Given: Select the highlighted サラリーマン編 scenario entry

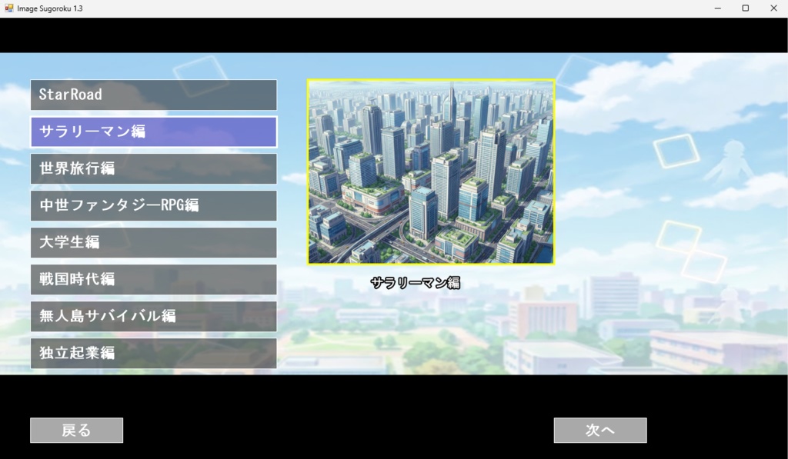Looking at the screenshot, I should click(153, 131).
